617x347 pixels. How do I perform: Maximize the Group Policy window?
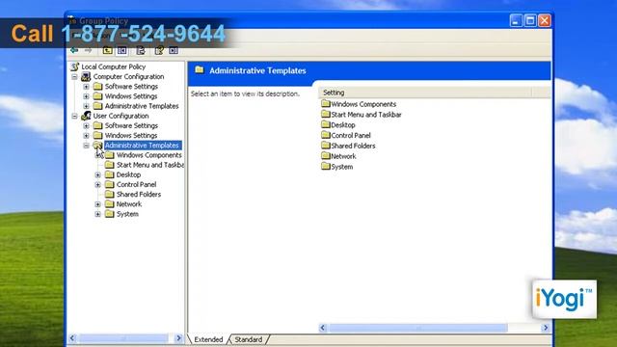click(x=530, y=20)
